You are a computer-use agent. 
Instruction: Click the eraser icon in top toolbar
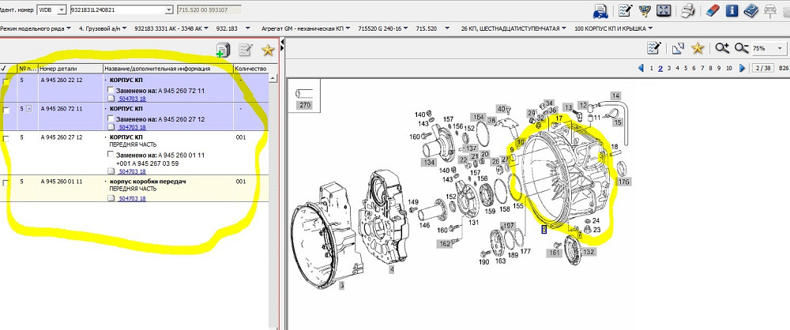(712, 10)
